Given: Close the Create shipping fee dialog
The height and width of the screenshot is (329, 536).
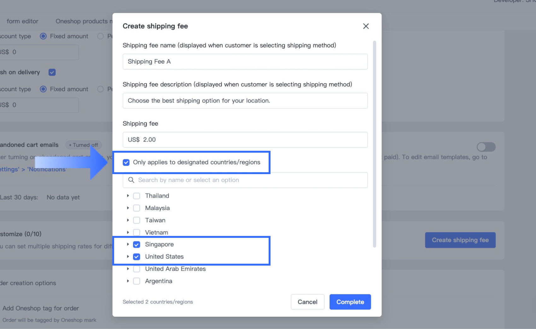Looking at the screenshot, I should click(366, 26).
